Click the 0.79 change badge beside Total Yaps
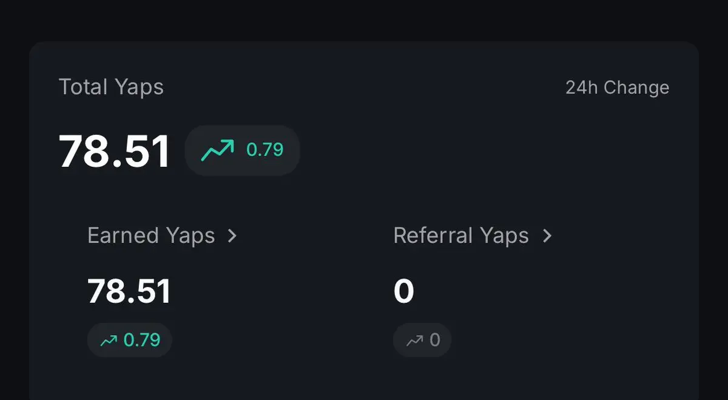This screenshot has width=728, height=400. [x=242, y=151]
